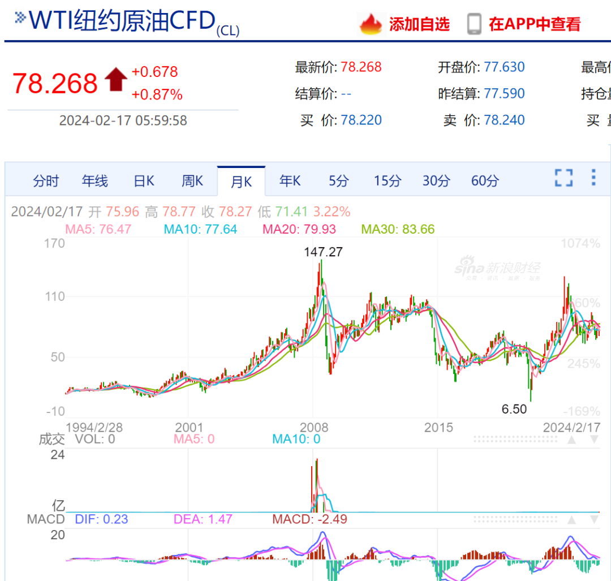Click the 在APP中查看 link
The height and width of the screenshot is (581, 611).
[x=535, y=24]
